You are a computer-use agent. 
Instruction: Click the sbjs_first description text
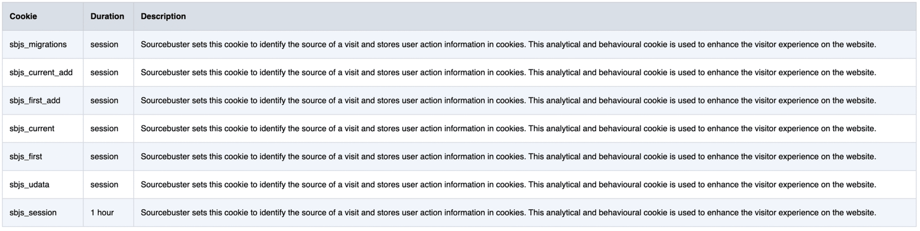(x=508, y=156)
